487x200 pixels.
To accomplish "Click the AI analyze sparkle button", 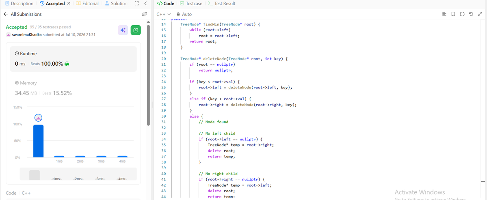I will click(123, 30).
